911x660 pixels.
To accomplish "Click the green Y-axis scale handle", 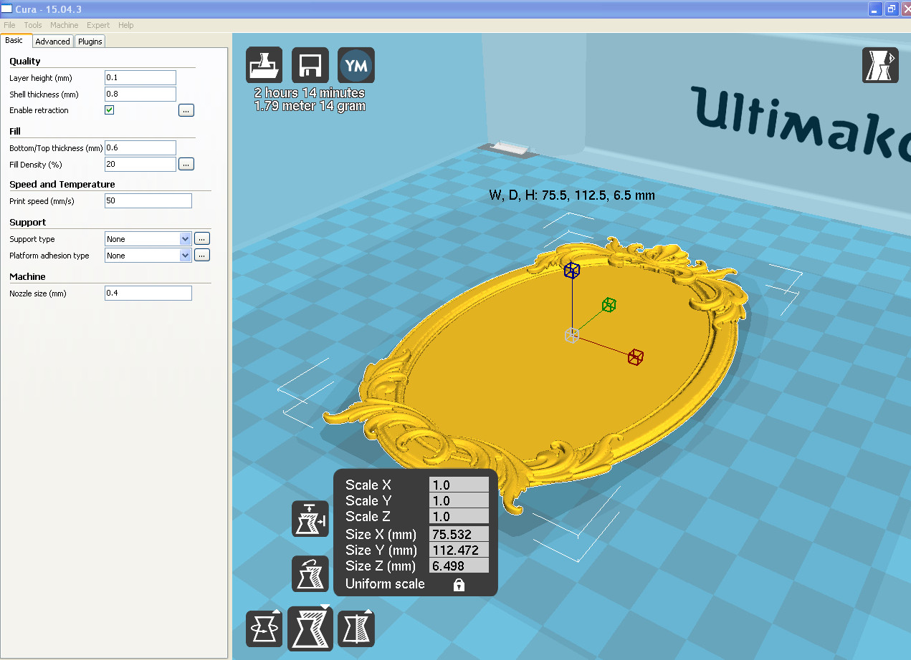I will [609, 305].
